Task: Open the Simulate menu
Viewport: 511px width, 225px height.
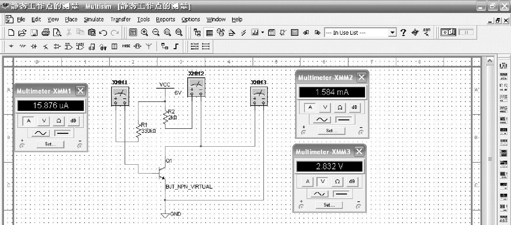Action: 94,19
